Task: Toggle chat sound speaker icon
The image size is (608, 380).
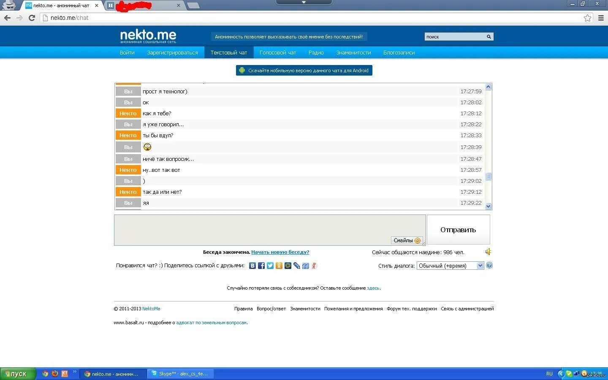Action: tap(488, 252)
